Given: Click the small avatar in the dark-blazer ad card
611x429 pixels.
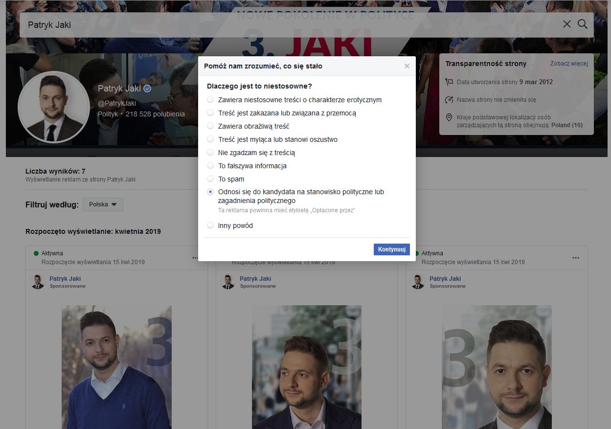Looking at the screenshot, I should coord(227,282).
